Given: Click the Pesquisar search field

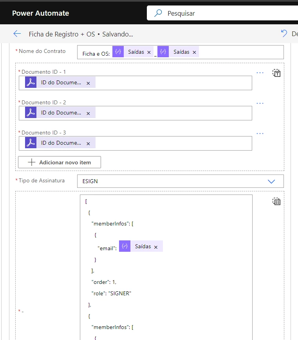Looking at the screenshot, I should click(222, 13).
